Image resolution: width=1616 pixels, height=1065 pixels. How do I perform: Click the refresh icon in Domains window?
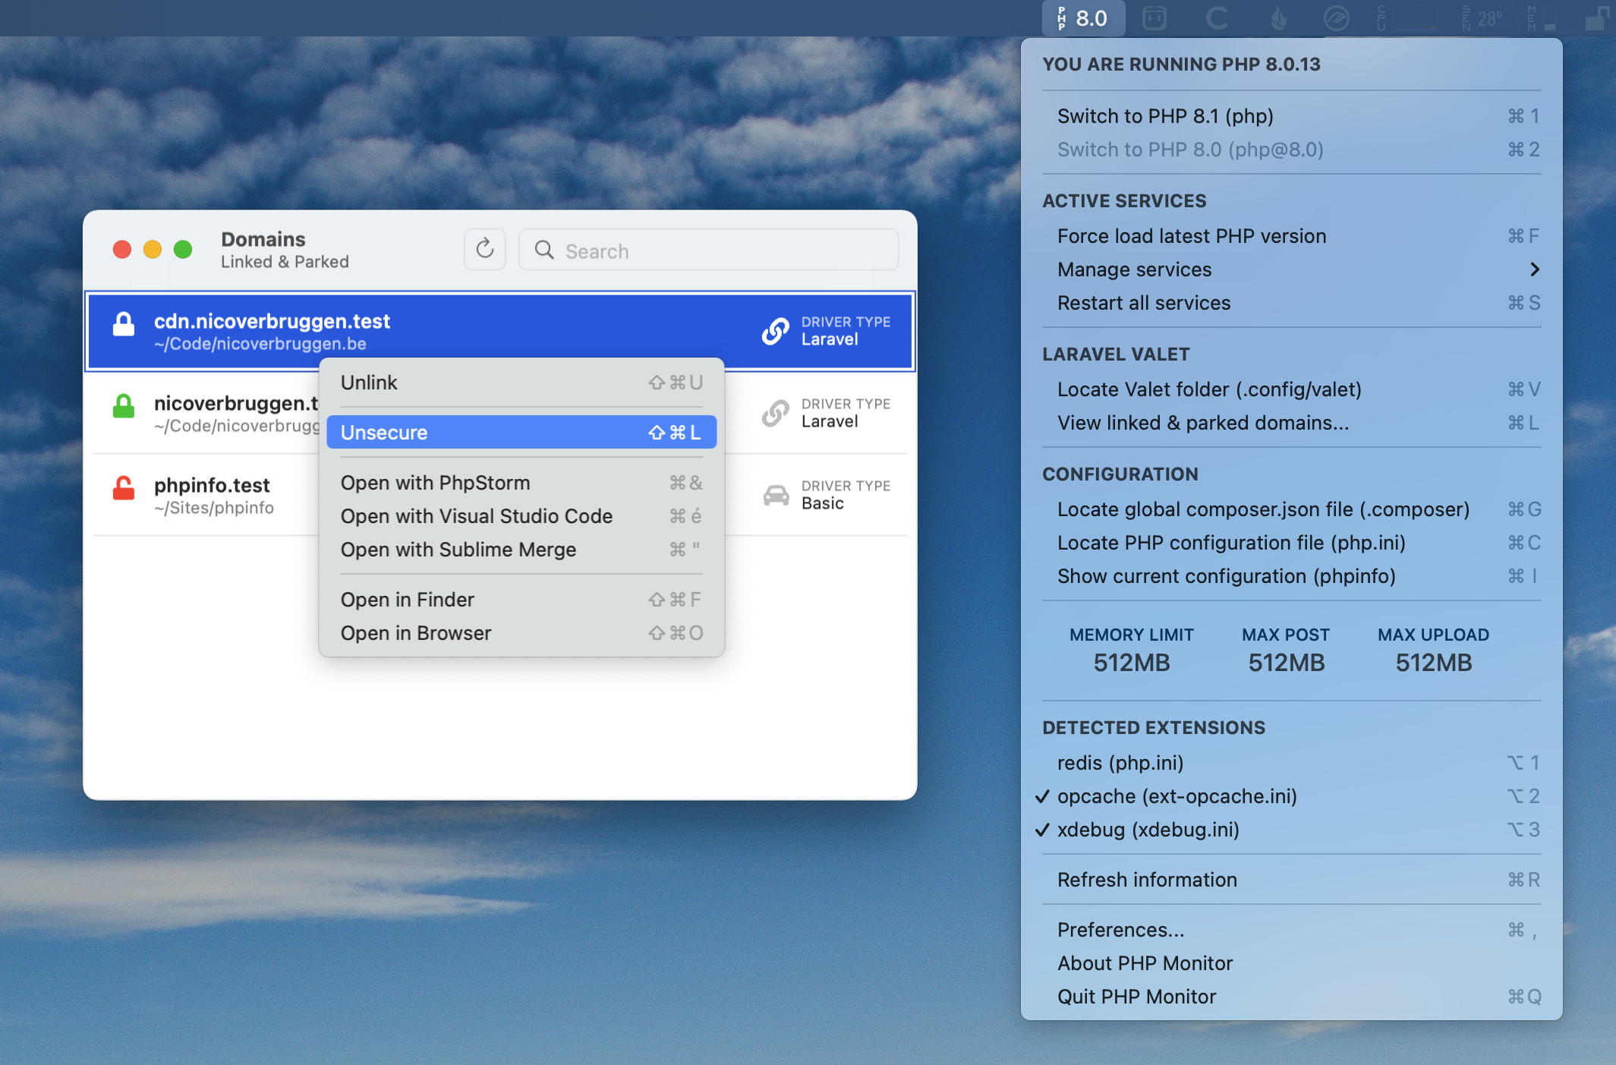485,249
